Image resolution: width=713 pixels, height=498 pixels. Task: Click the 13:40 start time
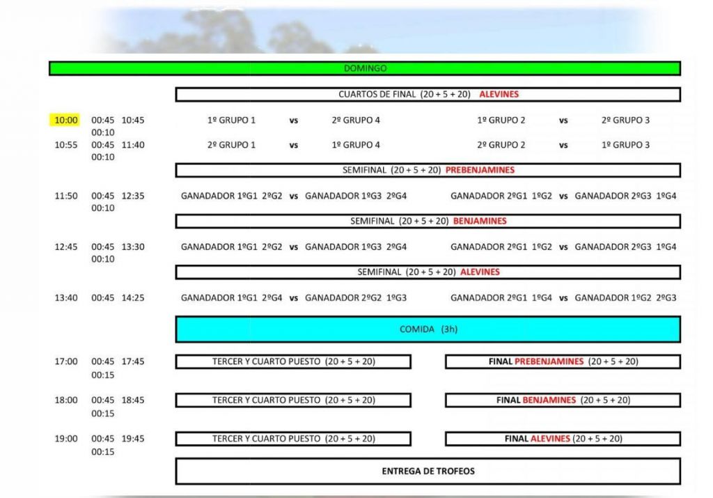point(66,297)
